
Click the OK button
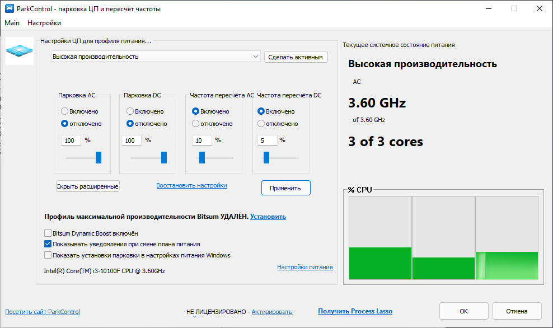pyautogui.click(x=464, y=311)
